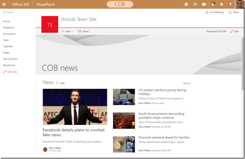The width and height of the screenshot is (245, 159).
Task: Click 'Facebook founder Mark Zuckerberg has outline...' text
Action: (x=73, y=142)
